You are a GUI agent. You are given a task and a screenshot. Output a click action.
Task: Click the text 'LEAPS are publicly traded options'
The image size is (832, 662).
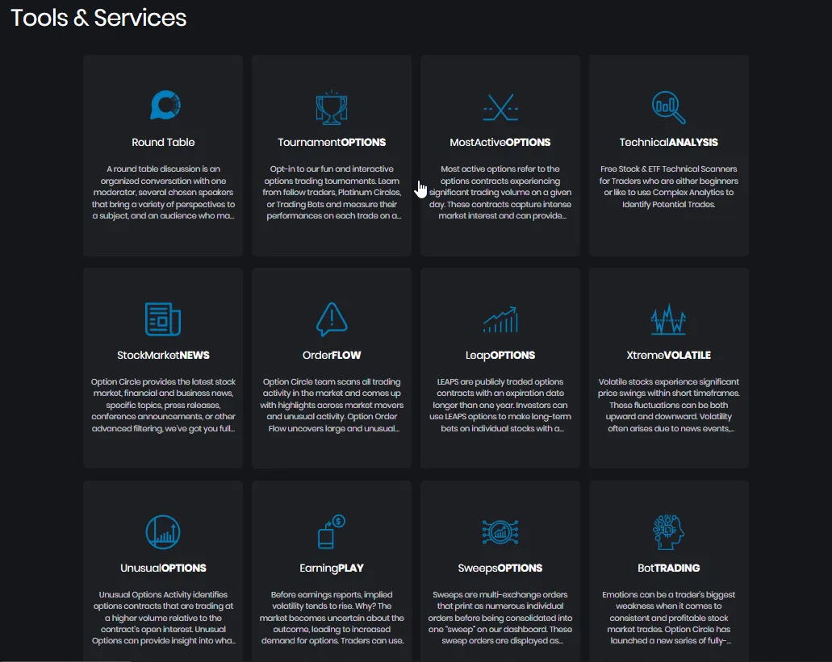[500, 381]
